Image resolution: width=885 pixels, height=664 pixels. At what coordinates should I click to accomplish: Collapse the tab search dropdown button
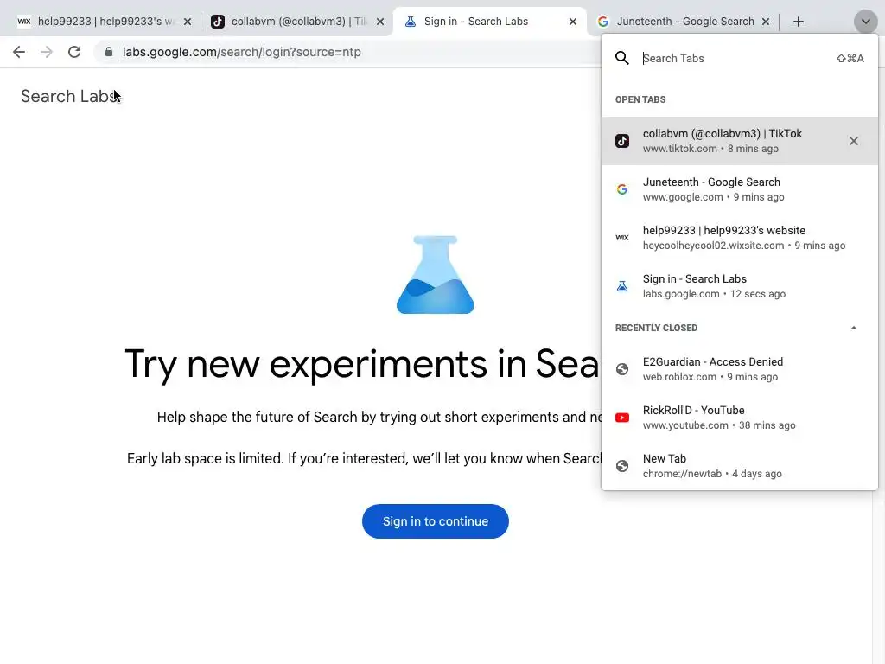coord(865,22)
